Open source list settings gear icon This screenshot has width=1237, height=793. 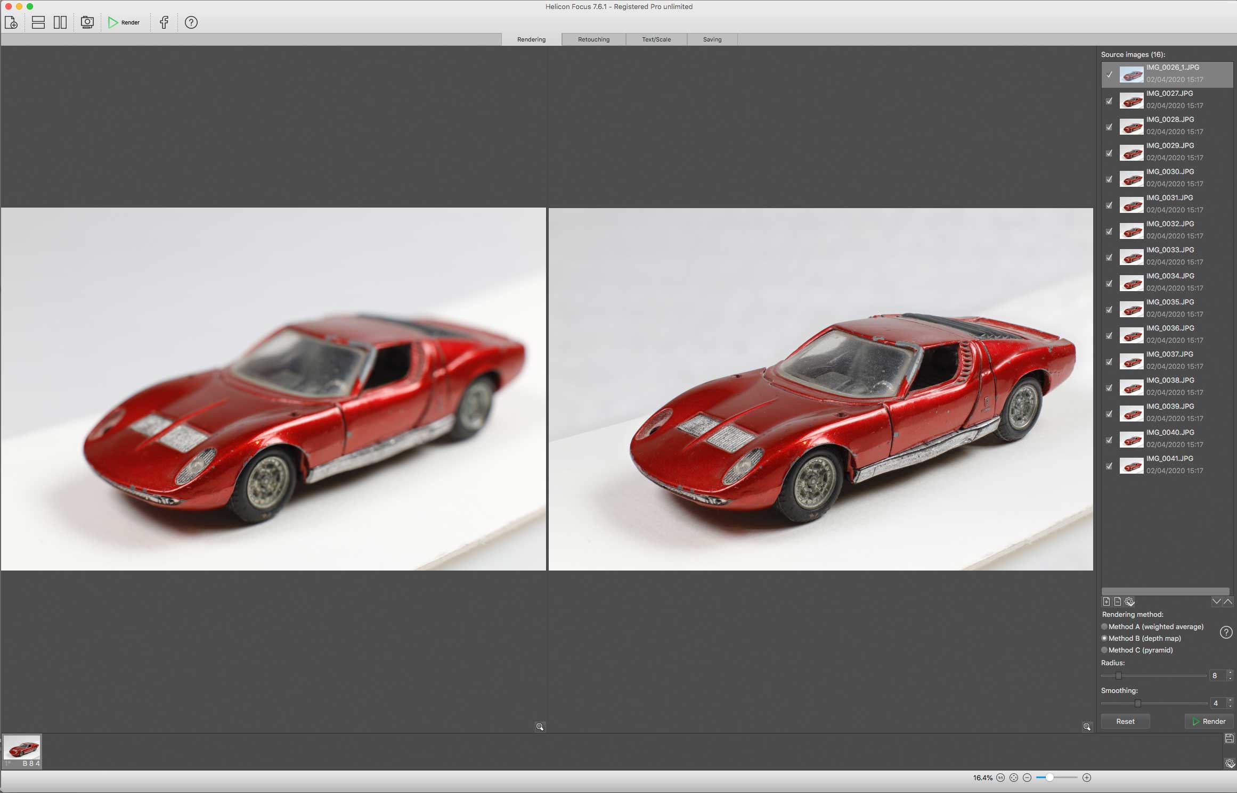point(1130,602)
